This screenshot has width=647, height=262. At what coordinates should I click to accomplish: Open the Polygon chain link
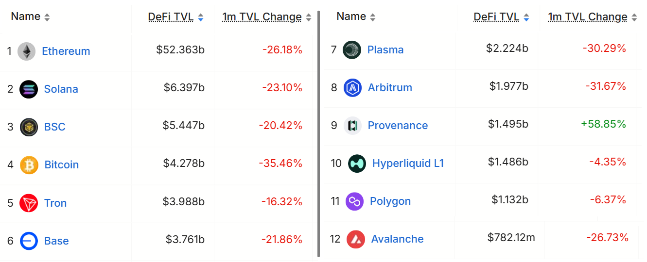tap(390, 201)
